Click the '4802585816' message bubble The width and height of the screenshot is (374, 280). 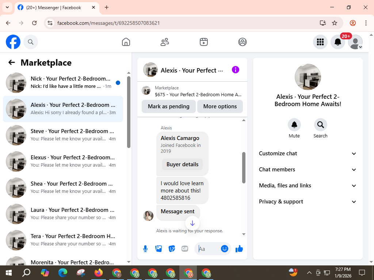coord(182,190)
